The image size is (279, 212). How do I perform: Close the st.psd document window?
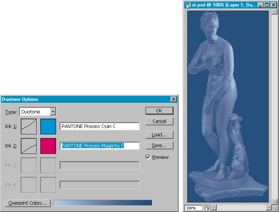[x=274, y=5]
